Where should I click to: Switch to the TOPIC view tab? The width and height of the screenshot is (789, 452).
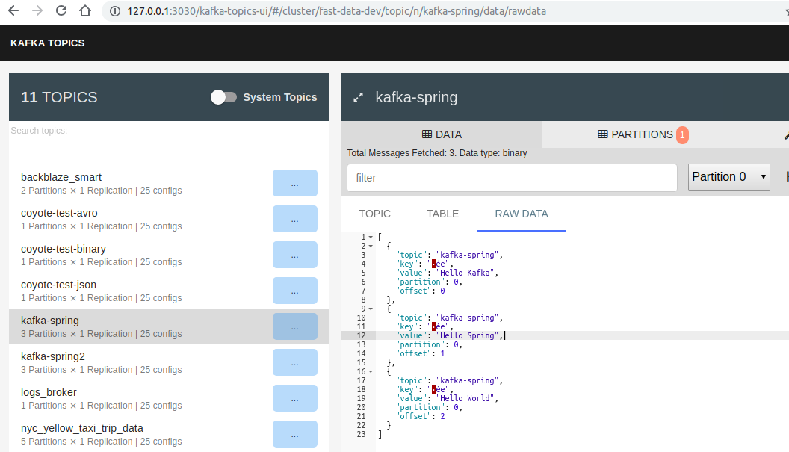[374, 214]
